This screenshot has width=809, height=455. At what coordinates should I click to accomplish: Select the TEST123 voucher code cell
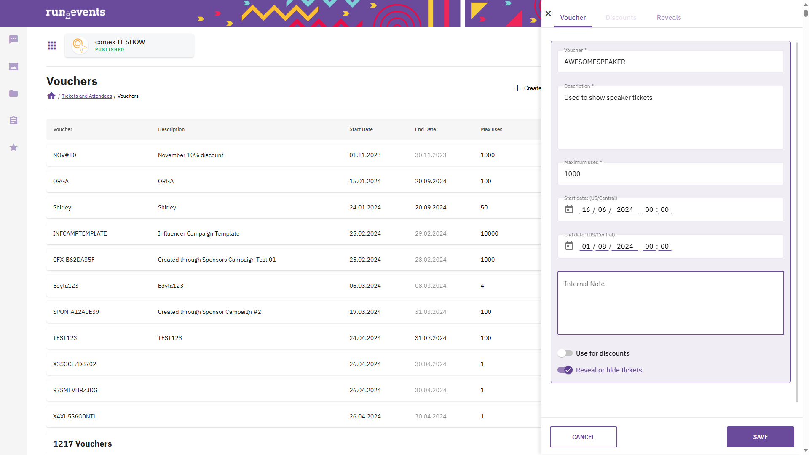(65, 338)
